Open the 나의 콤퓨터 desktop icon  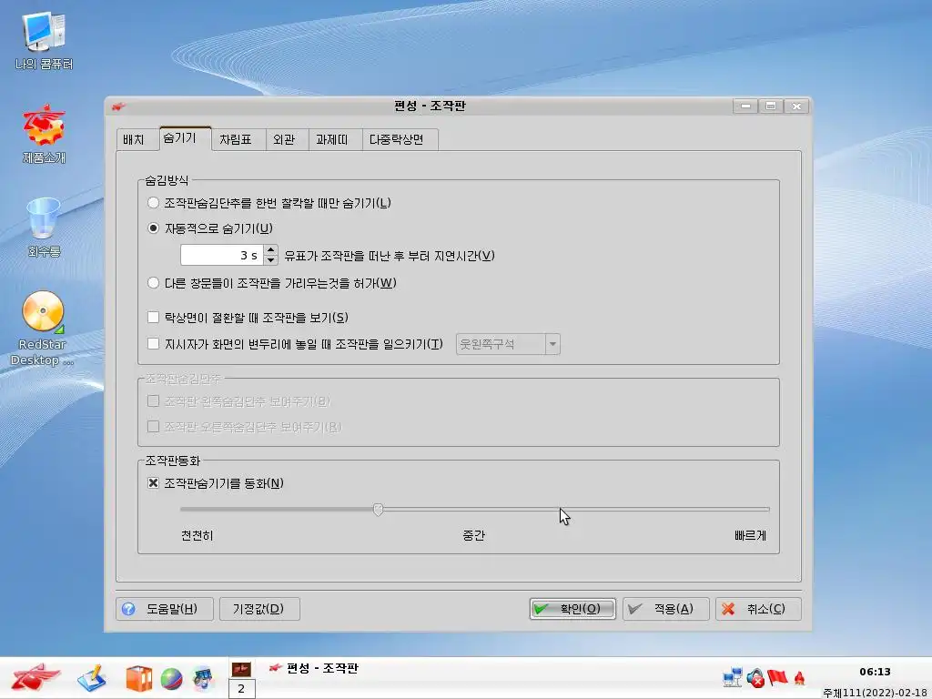pyautogui.click(x=44, y=40)
